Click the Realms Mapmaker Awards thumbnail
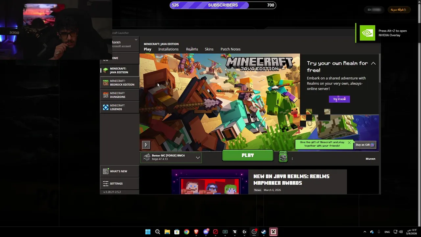Screen dimensions: 421x237 [x=210, y=182]
